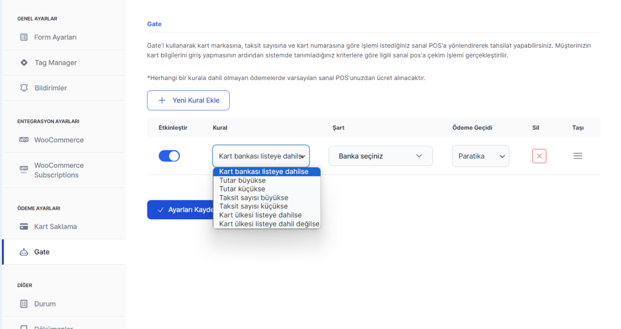Open the Paratika payment gateway dropdown
The width and height of the screenshot is (621, 329).
click(480, 156)
